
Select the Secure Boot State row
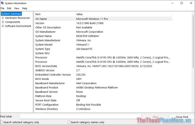click(x=103, y=101)
